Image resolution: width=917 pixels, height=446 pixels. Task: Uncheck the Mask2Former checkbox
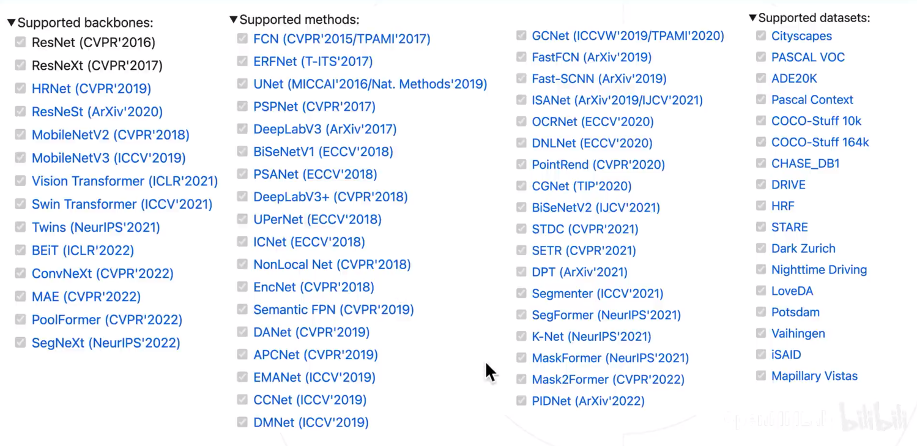coord(521,379)
